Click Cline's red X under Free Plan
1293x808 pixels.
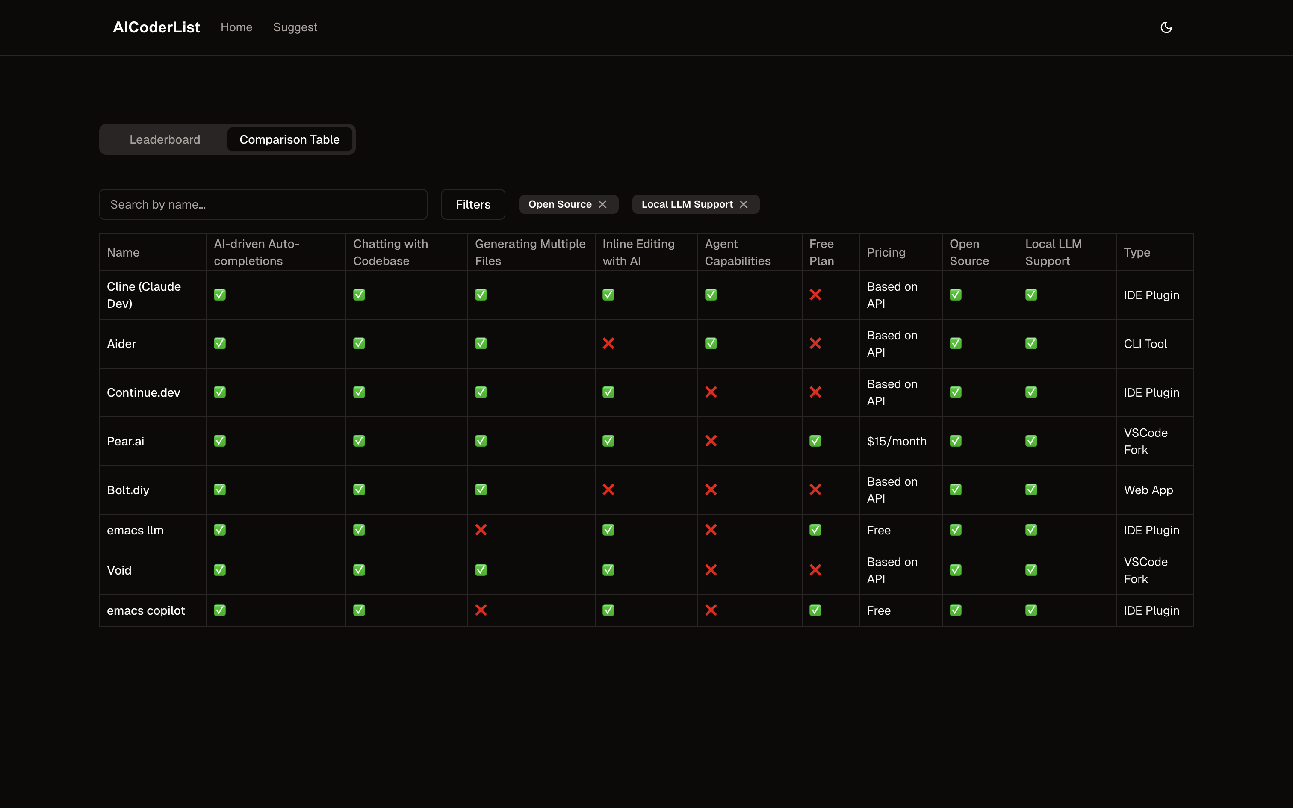815,295
